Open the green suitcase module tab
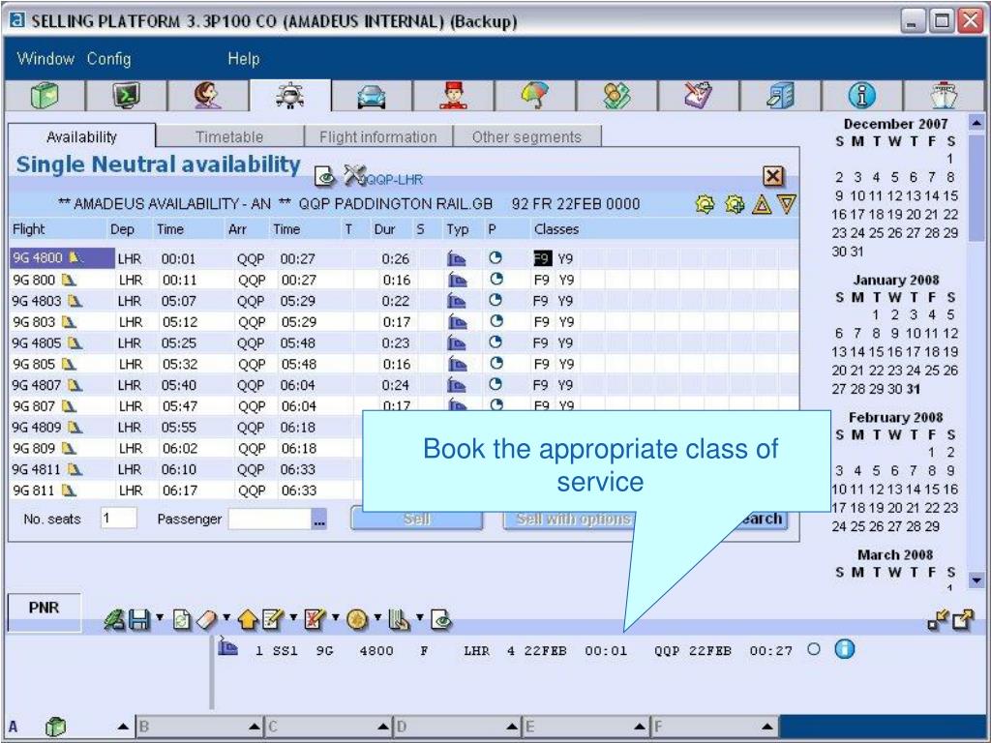 click(45, 96)
